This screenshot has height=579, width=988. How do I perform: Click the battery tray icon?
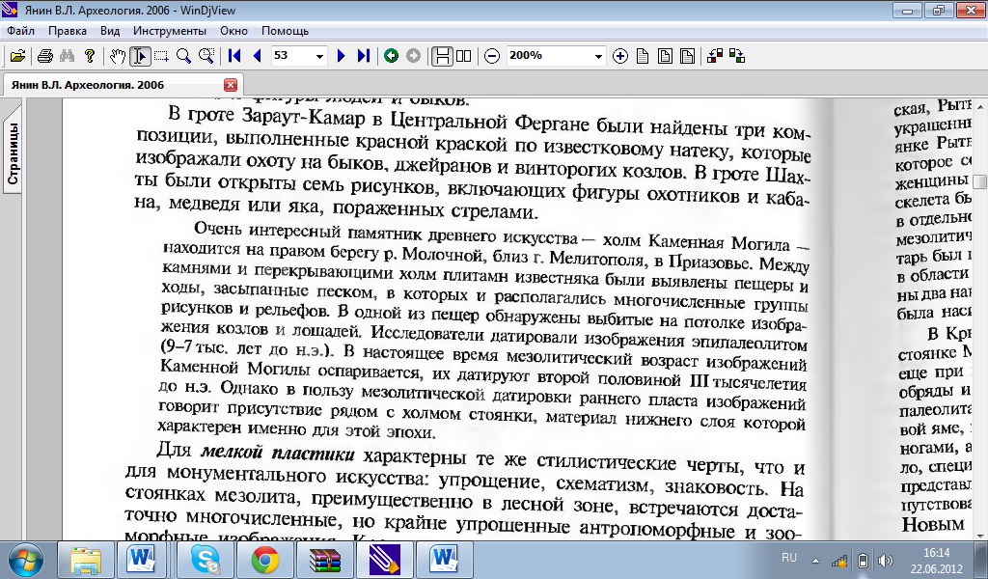tap(864, 560)
